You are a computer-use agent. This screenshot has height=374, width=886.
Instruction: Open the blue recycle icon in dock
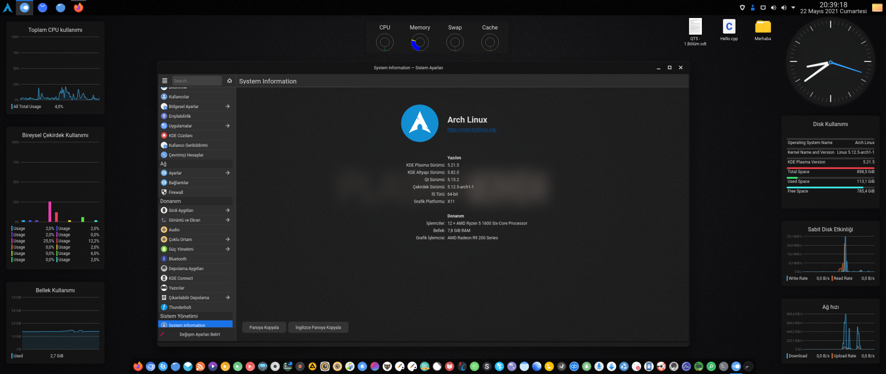point(624,366)
